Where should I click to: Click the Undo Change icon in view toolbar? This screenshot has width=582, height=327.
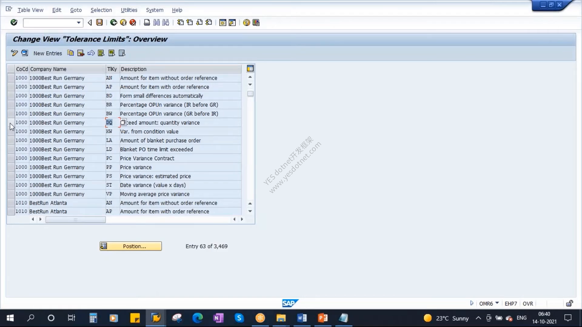pos(91,53)
